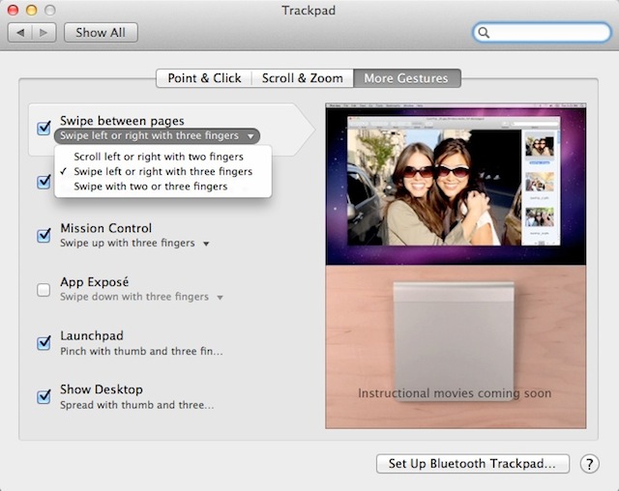This screenshot has height=491, width=619.
Task: Open App Exposé swipe down gesture dropdown
Action: pos(142,297)
